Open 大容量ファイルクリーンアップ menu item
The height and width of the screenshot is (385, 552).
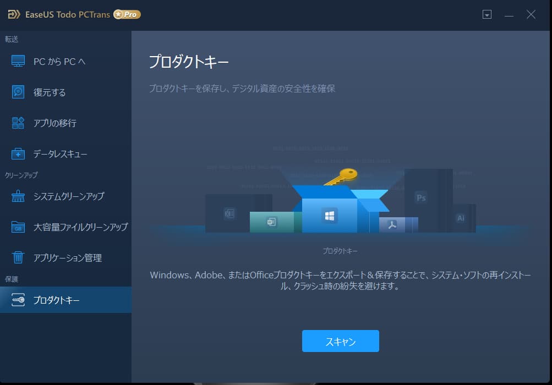pos(65,227)
